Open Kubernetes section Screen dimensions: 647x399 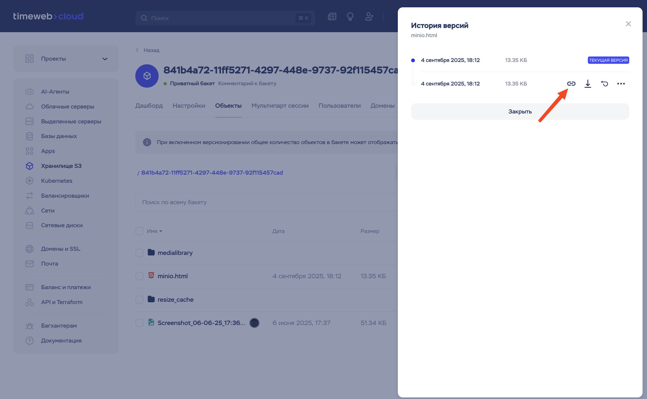pos(57,181)
